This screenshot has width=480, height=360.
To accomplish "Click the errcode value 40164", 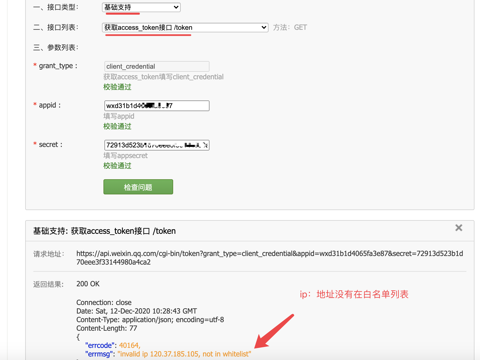I will pyautogui.click(x=129, y=345).
